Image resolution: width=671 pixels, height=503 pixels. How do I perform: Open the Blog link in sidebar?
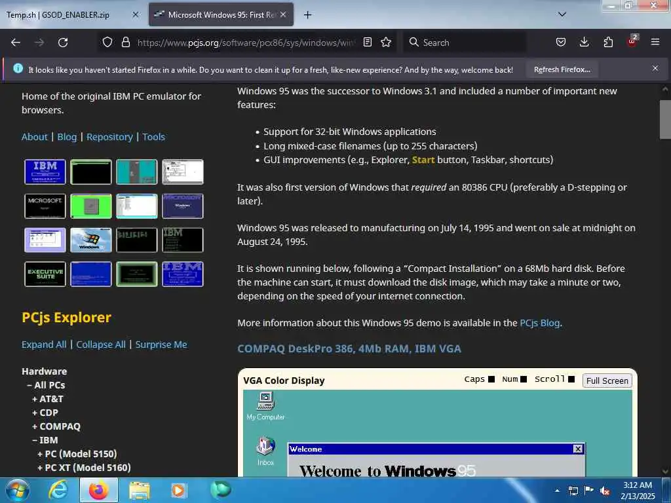67,137
